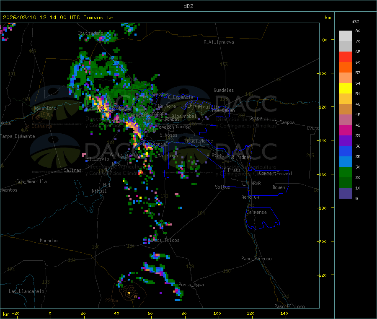Click the '2200m' elevation contour label
The height and width of the screenshot is (319, 377).
[111, 301]
